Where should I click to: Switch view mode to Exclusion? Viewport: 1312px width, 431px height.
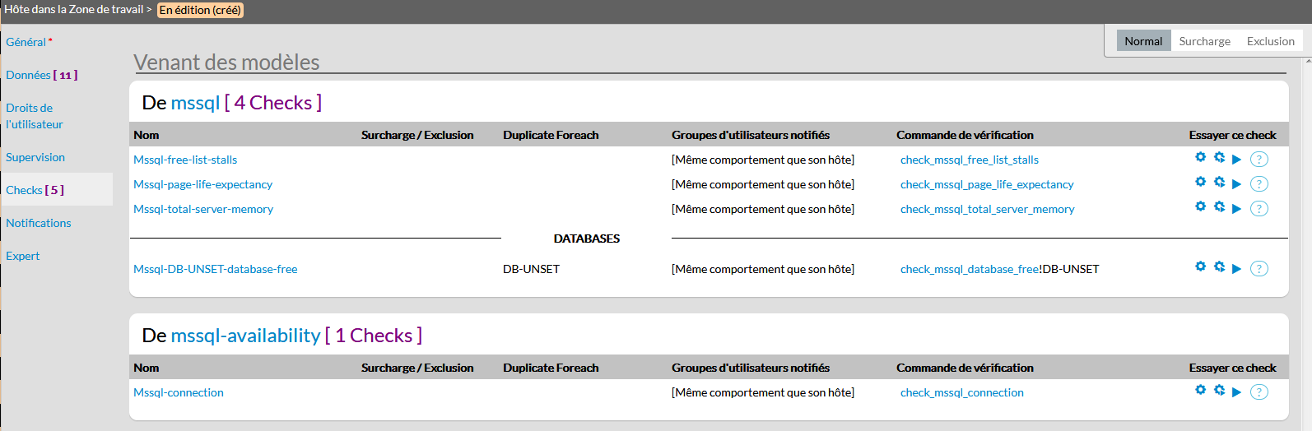[1270, 41]
